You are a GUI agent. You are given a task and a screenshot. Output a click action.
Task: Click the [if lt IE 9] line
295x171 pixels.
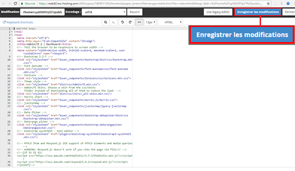[x=29, y=152]
